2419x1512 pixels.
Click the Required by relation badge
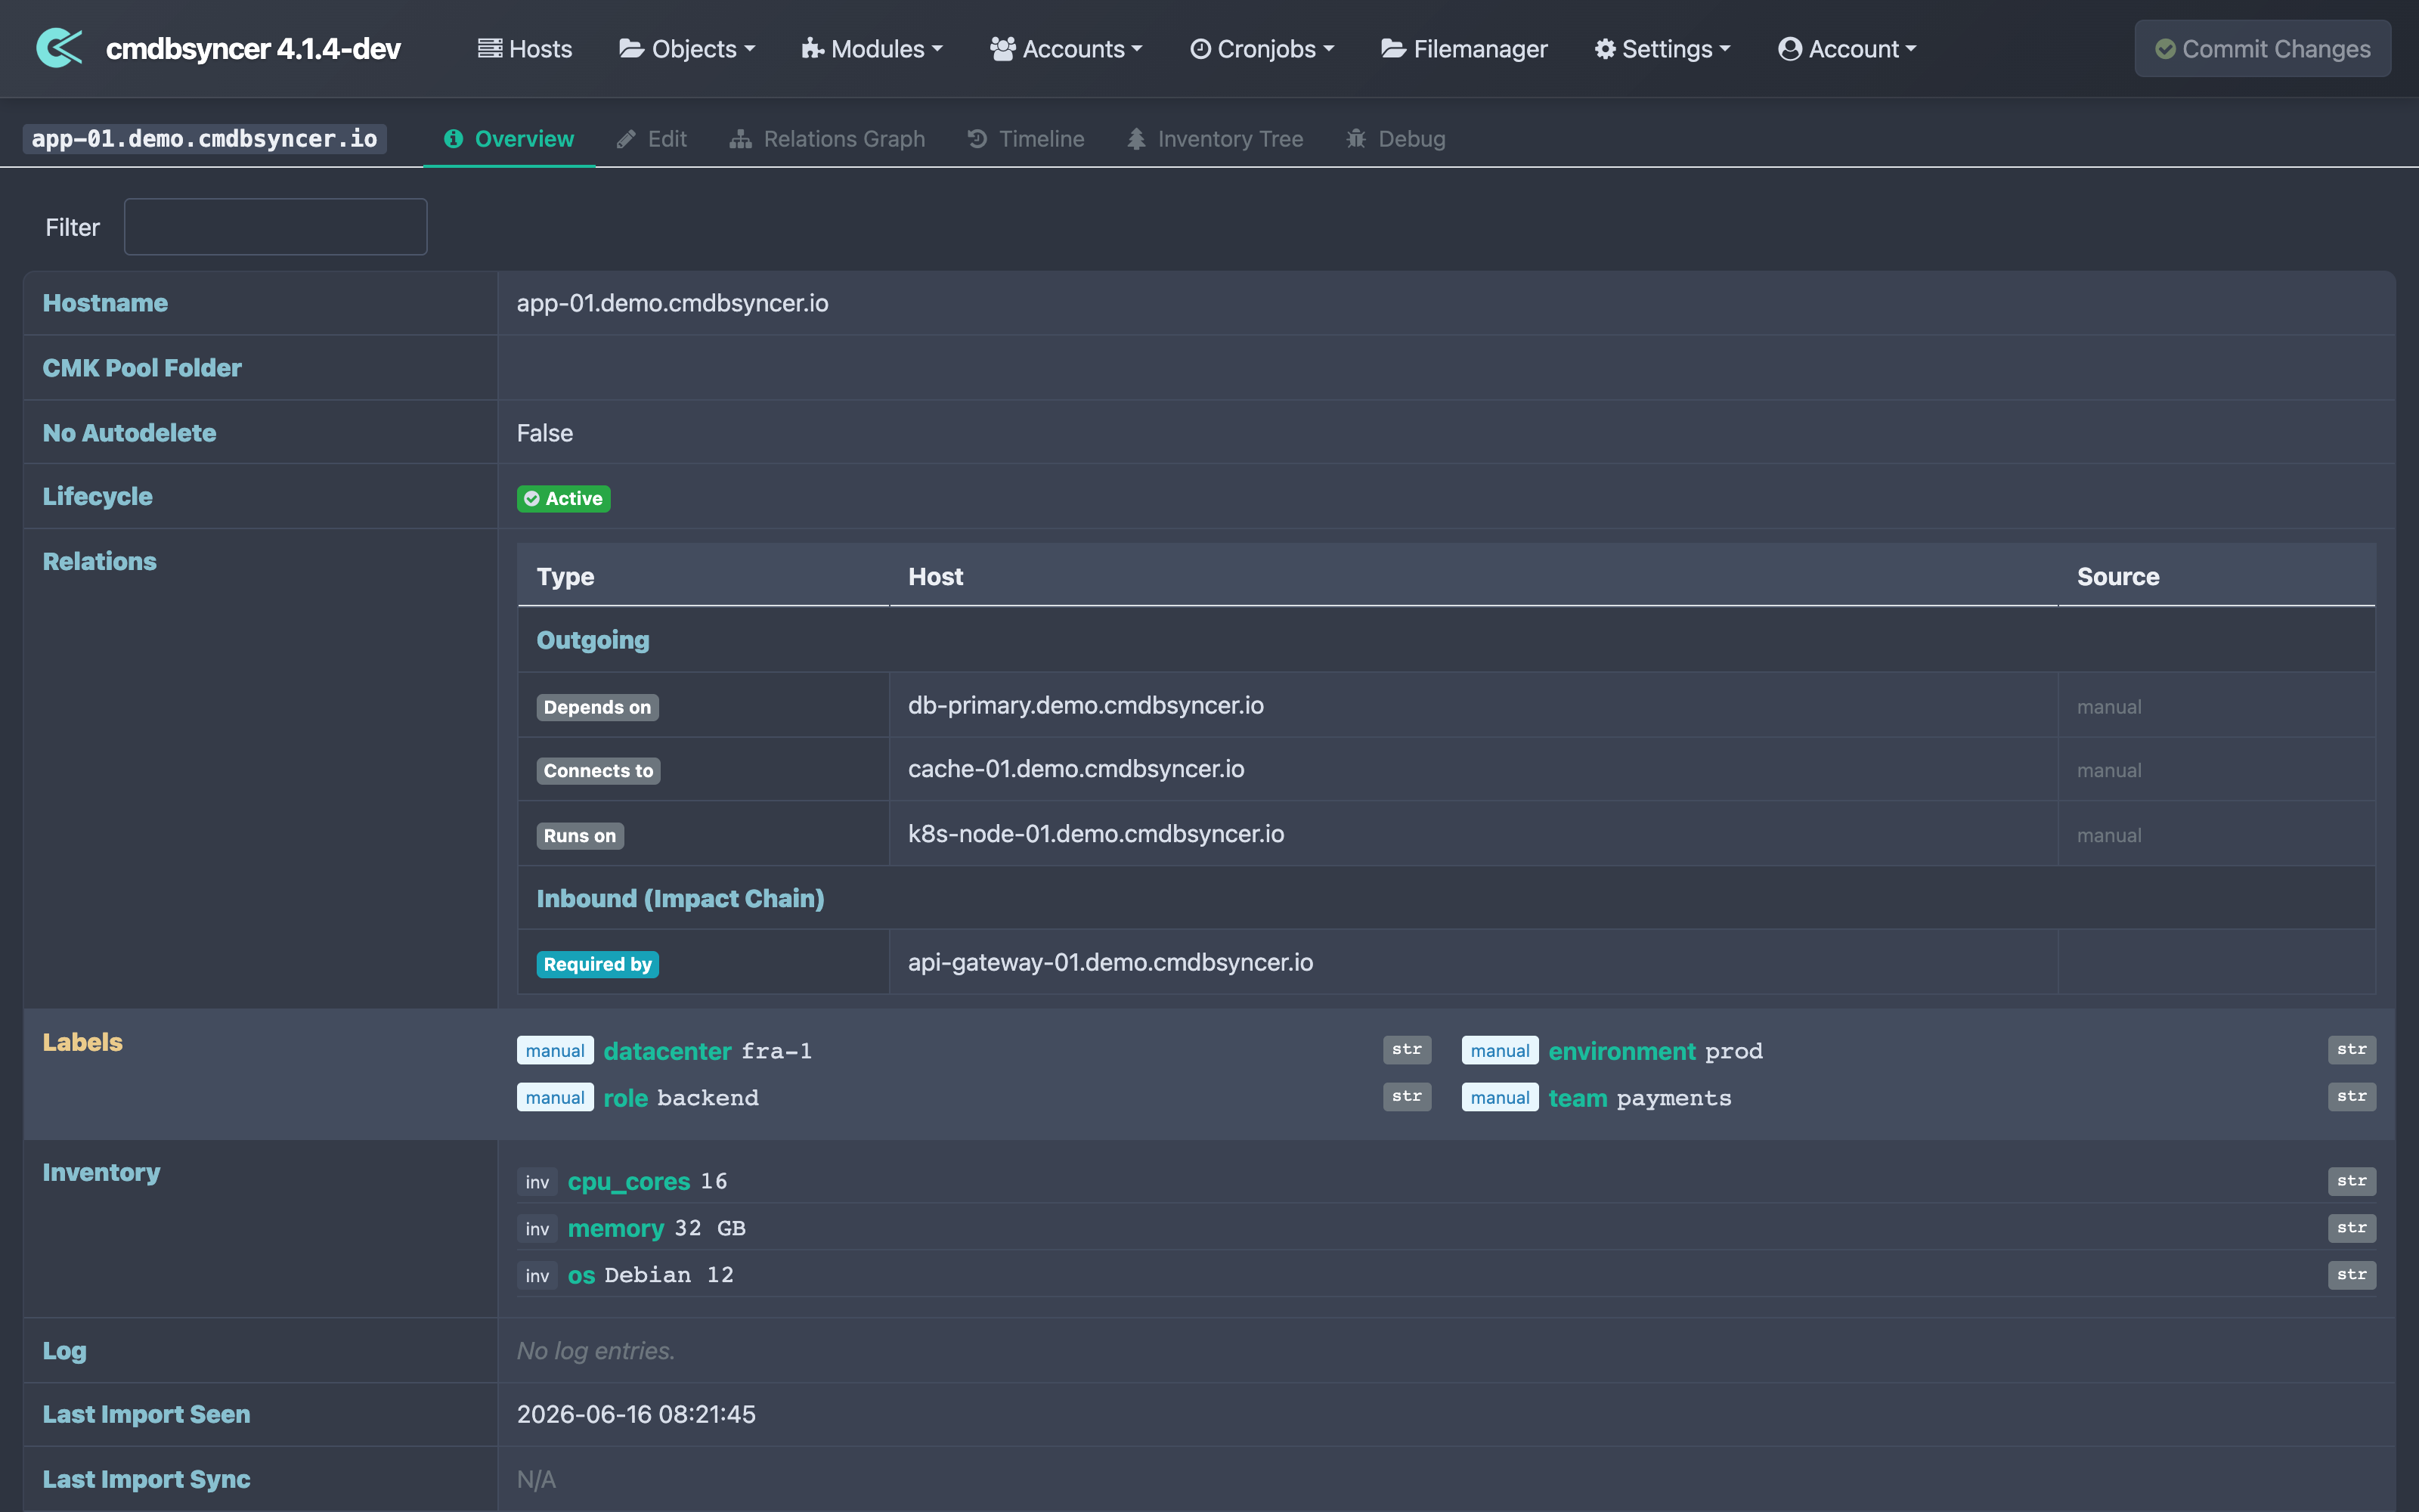tap(596, 964)
